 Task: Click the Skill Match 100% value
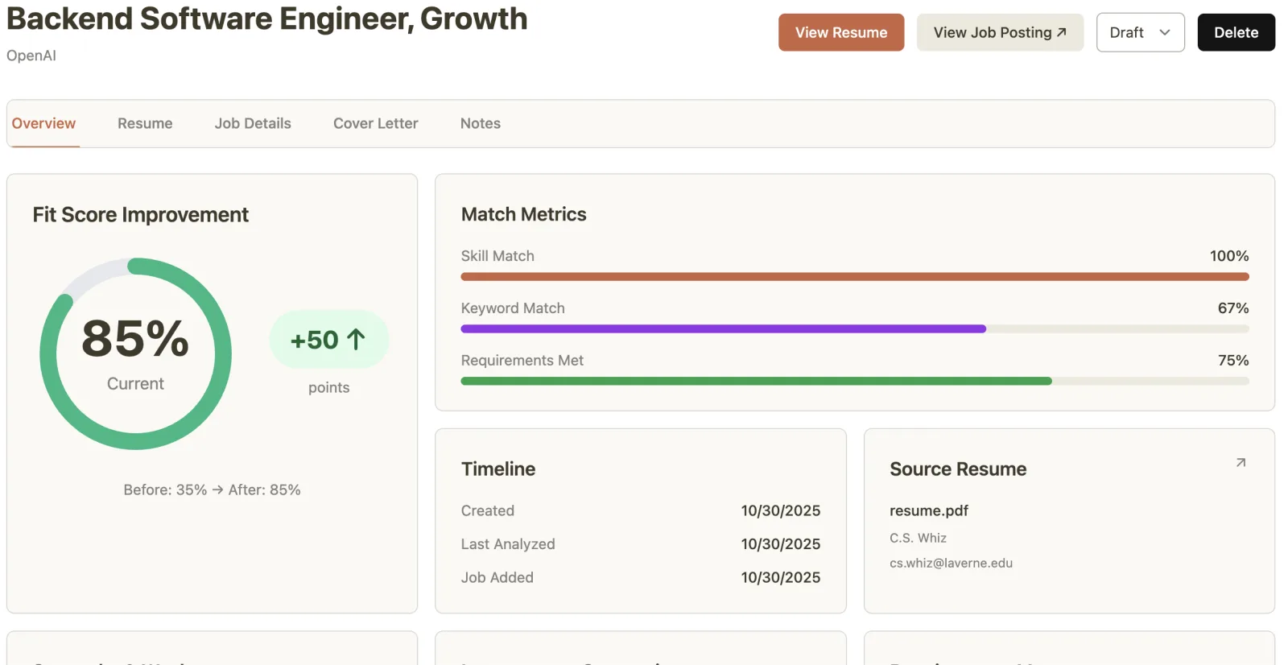[1229, 256]
